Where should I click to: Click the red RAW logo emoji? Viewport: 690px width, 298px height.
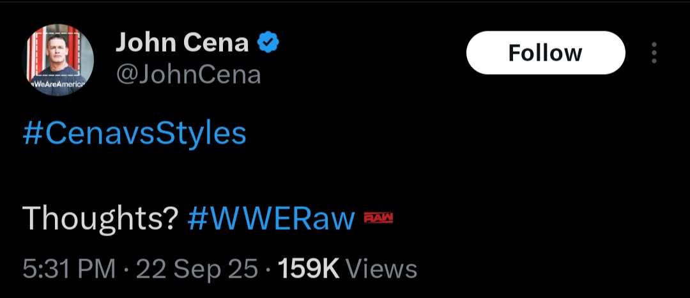(x=378, y=219)
